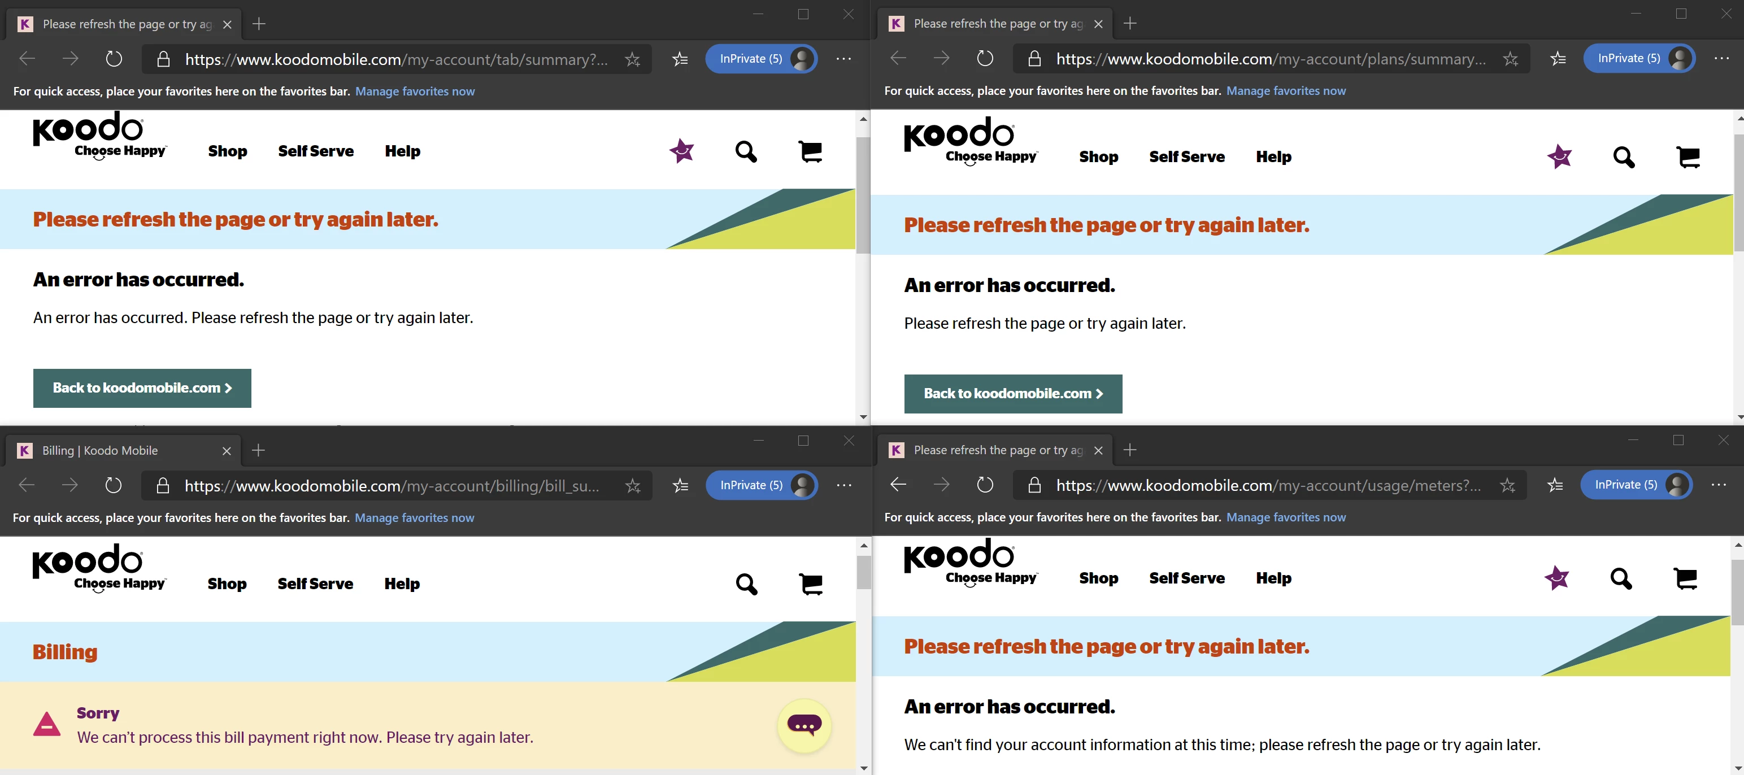Screen dimensions: 1744x775
Task: View site lock info in plans/summary window
Action: click(x=1034, y=59)
